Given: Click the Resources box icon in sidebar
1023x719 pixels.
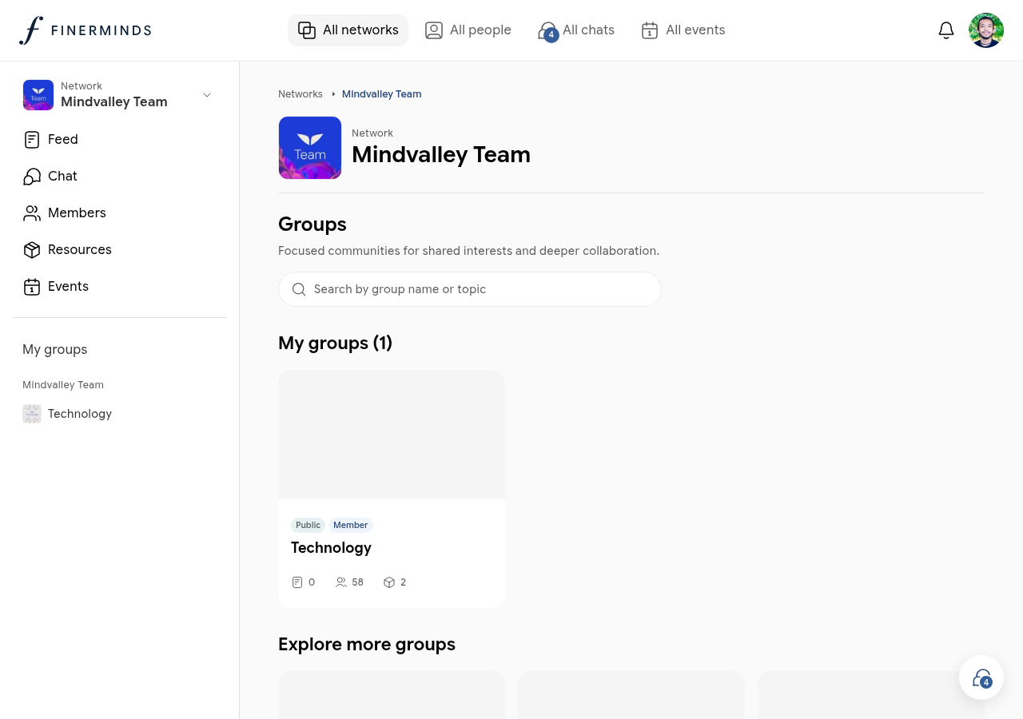Looking at the screenshot, I should click(x=32, y=250).
